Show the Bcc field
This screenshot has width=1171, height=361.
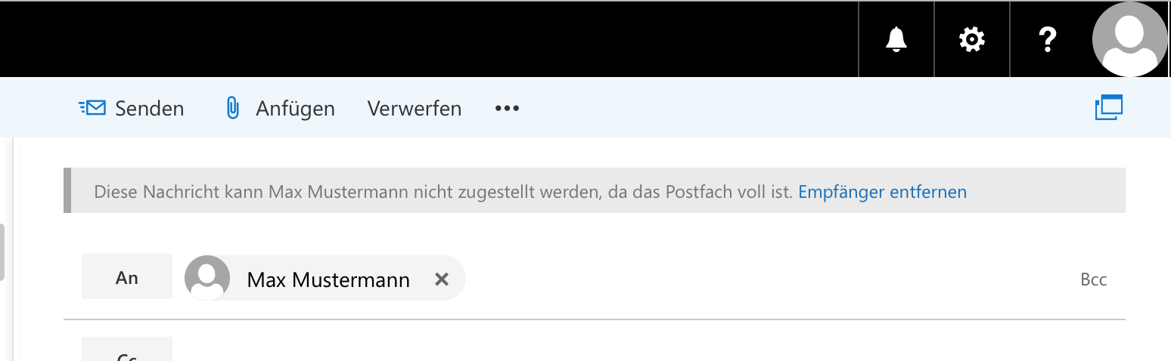[1093, 279]
